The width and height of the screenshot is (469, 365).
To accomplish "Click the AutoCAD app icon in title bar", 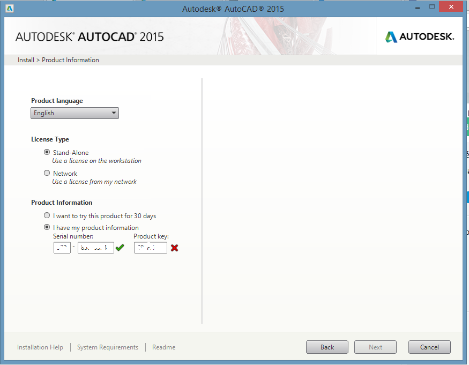I will (x=10, y=9).
